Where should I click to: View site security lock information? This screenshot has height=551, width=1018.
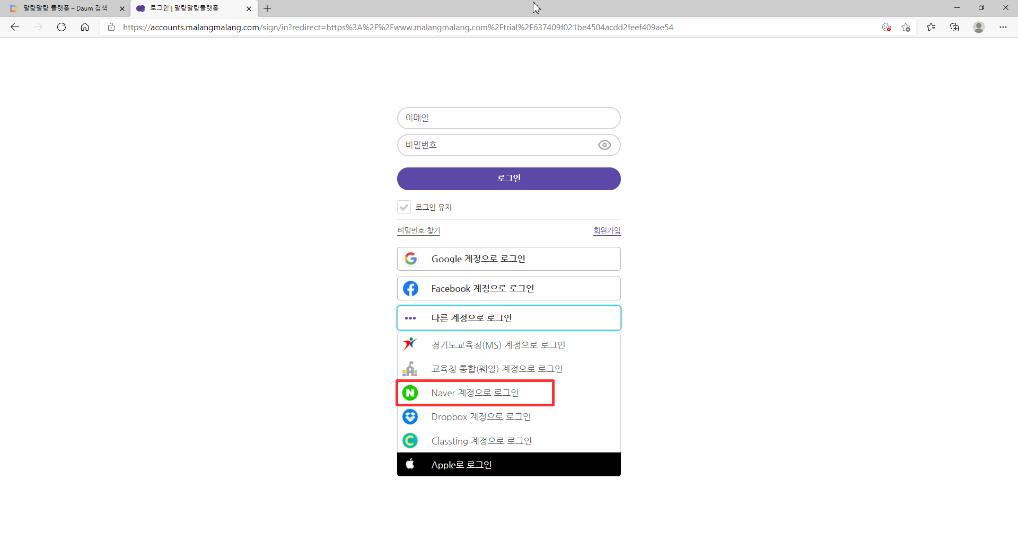pyautogui.click(x=111, y=27)
